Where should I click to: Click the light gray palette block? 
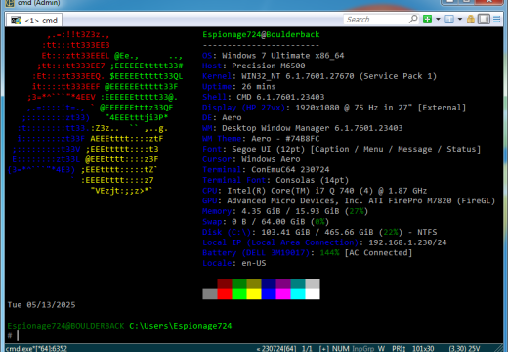click(x=313, y=284)
